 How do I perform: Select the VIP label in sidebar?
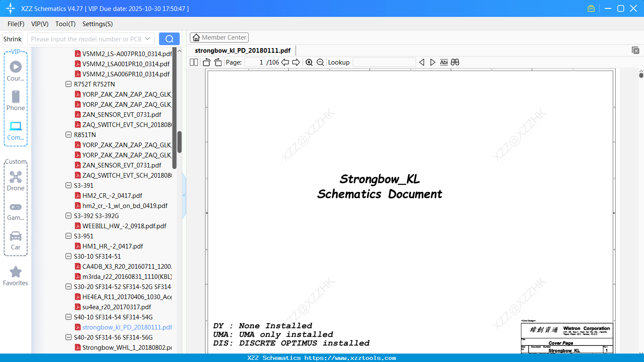pos(16,51)
